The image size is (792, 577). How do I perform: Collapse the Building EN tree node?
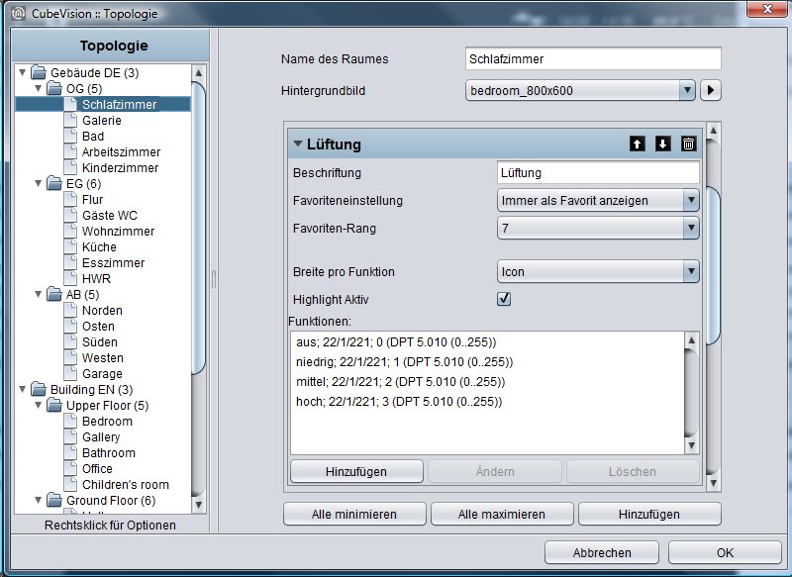(22, 389)
